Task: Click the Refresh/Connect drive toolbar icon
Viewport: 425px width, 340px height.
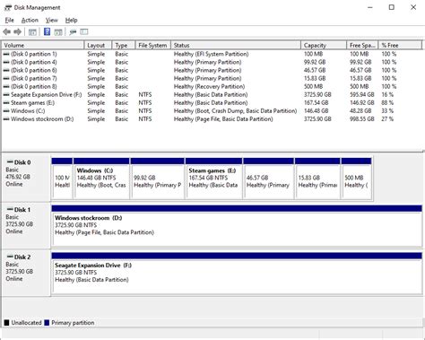Action: coord(73,31)
